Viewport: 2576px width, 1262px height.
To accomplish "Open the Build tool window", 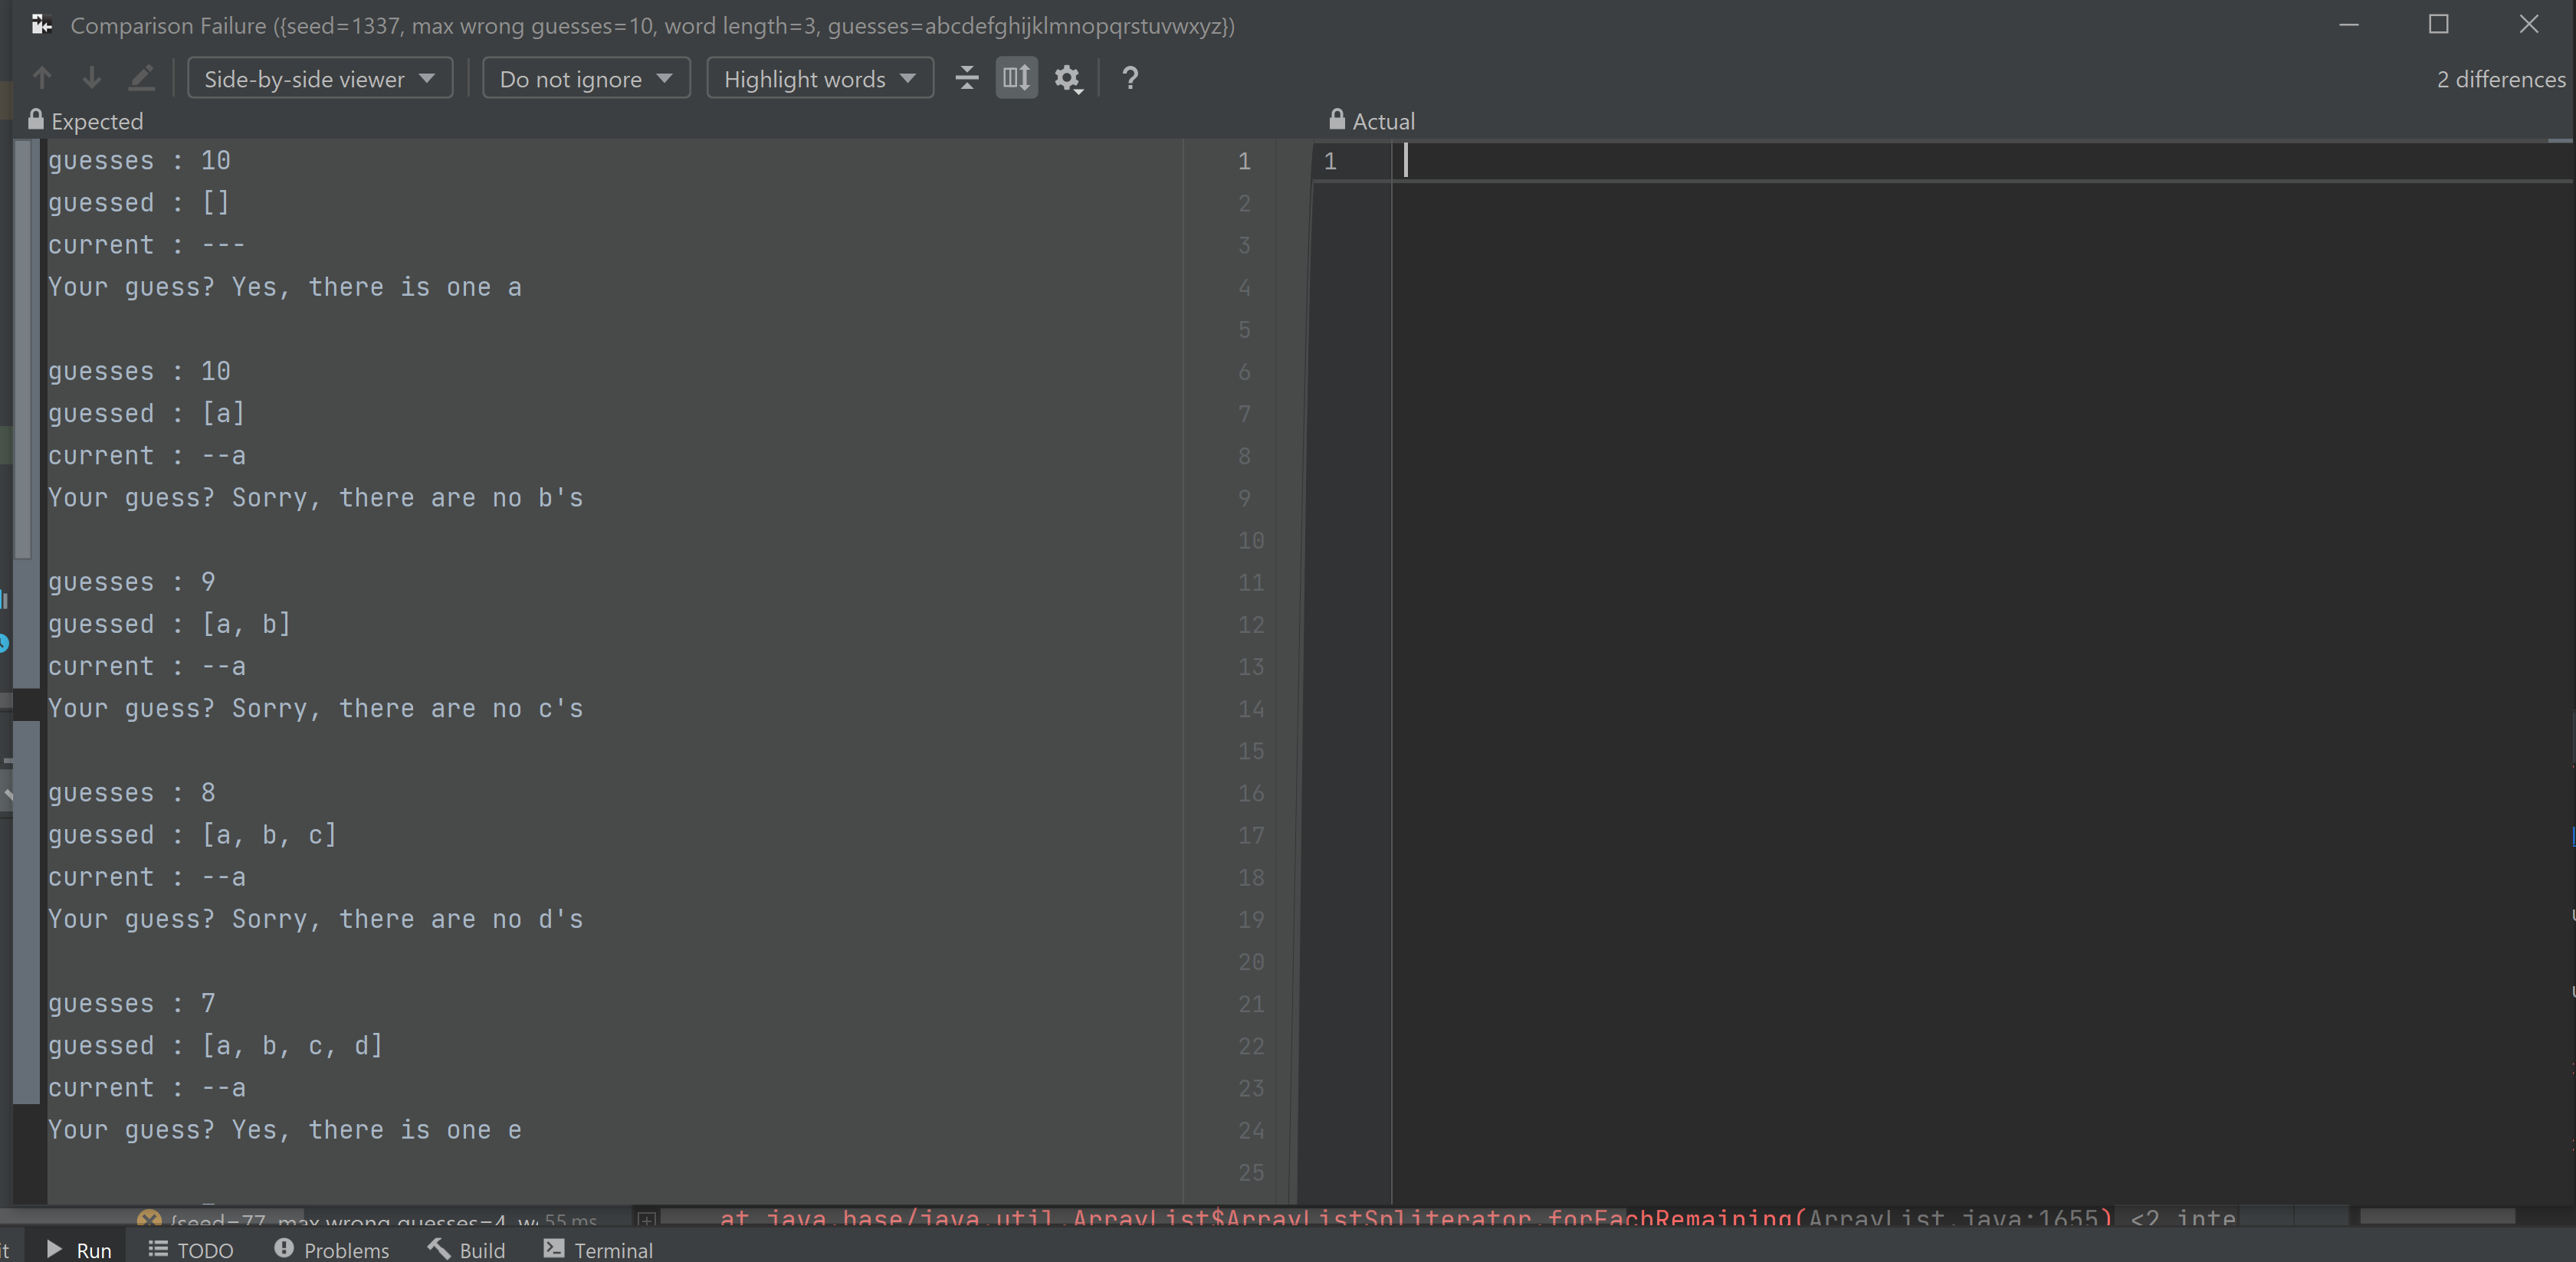I will pos(467,1250).
